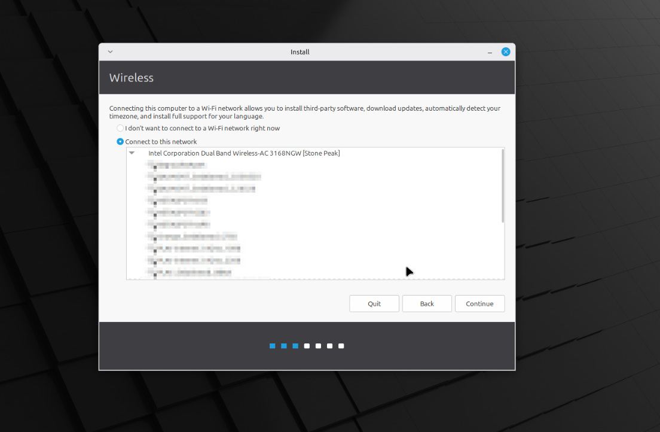660x432 pixels.
Task: Select "Connect to this network" radio button
Action: pos(120,142)
